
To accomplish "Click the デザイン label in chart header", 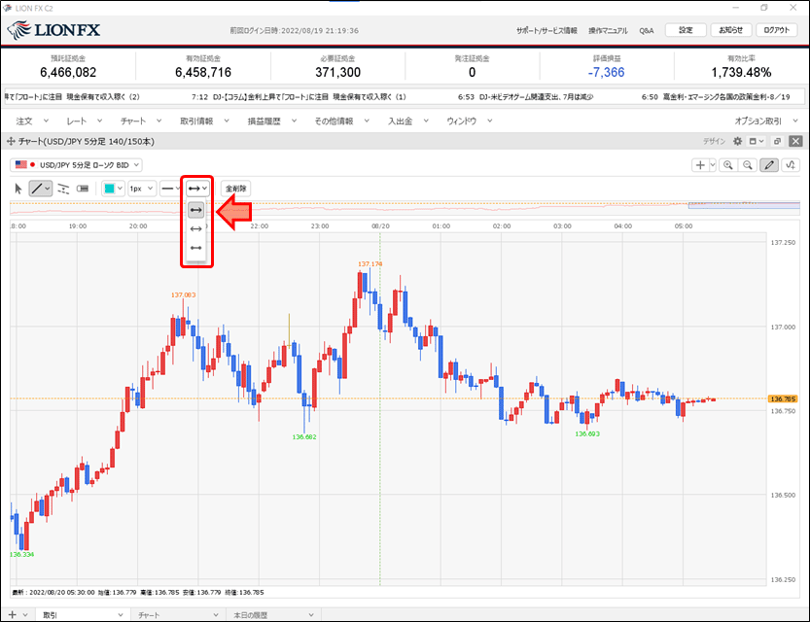I will coord(714,142).
